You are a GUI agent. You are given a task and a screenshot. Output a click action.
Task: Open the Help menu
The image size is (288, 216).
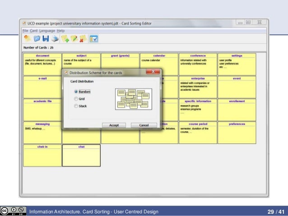coord(60,30)
